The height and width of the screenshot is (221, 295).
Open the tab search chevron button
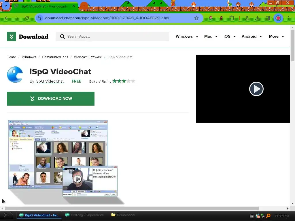(6, 6)
